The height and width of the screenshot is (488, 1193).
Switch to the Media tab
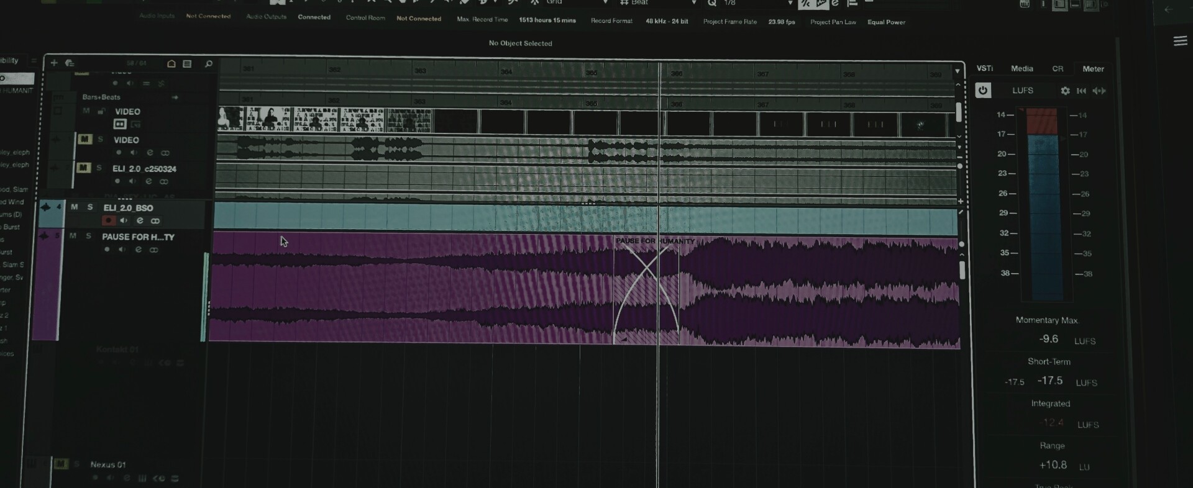click(x=1022, y=69)
